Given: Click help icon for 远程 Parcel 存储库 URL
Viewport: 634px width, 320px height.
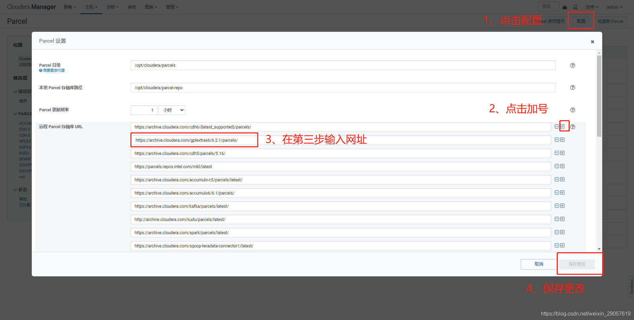Looking at the screenshot, I should point(573,127).
